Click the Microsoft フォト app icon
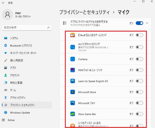This screenshot has height=128, width=155. tap(72, 103)
